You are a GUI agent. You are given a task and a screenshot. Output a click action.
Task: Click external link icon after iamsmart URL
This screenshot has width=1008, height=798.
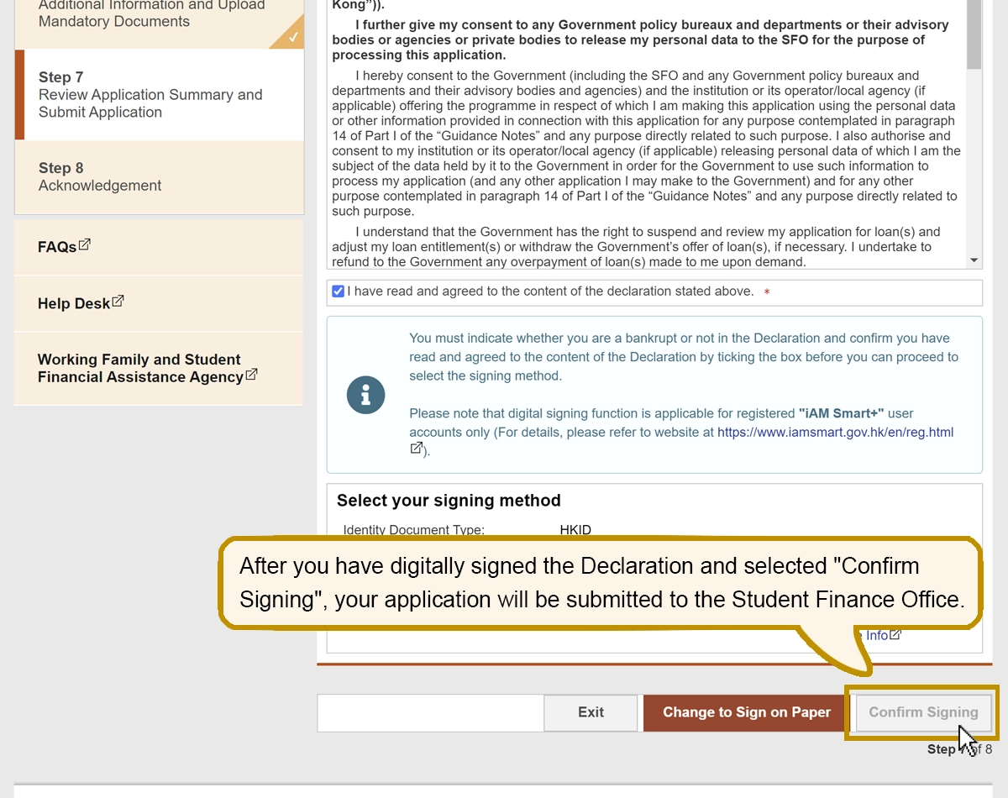pyautogui.click(x=416, y=448)
